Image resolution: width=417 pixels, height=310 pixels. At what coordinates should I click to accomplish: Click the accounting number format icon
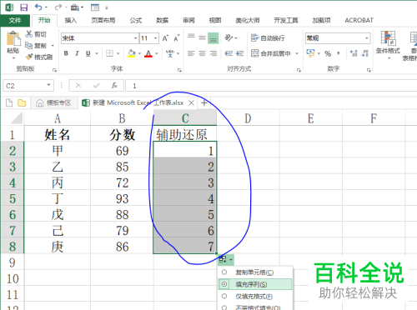310,53
